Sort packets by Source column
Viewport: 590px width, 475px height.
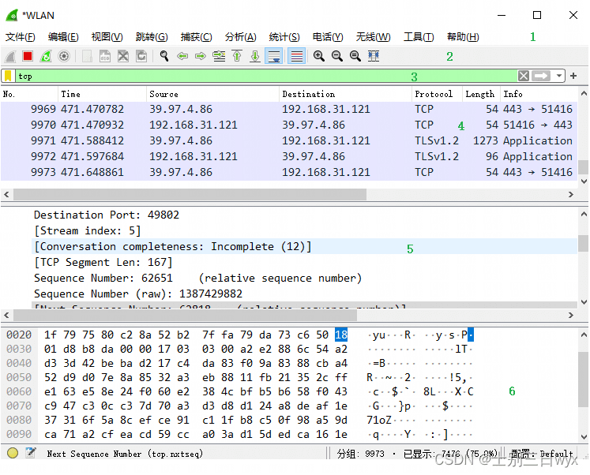click(213, 94)
